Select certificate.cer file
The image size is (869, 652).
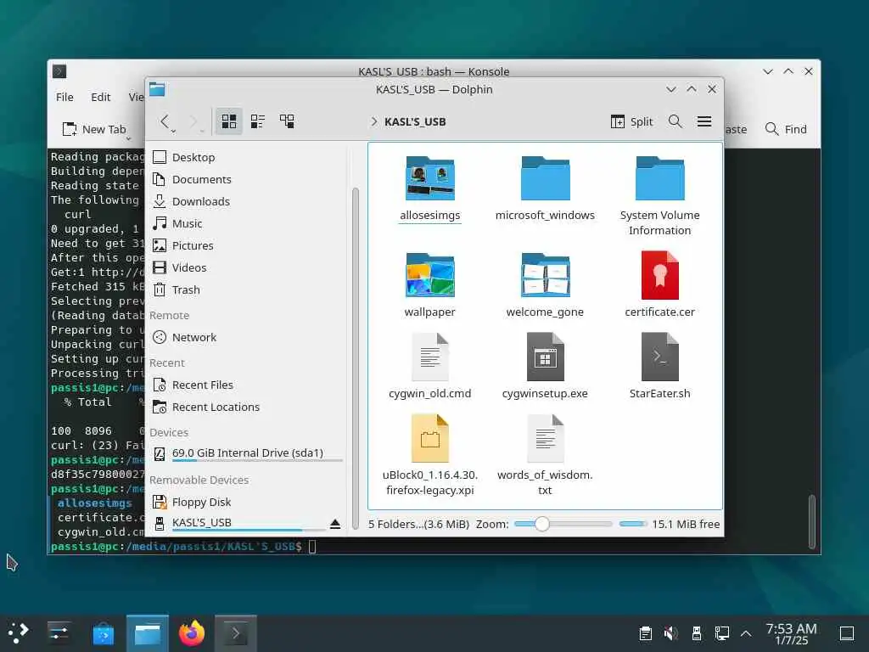pyautogui.click(x=659, y=284)
